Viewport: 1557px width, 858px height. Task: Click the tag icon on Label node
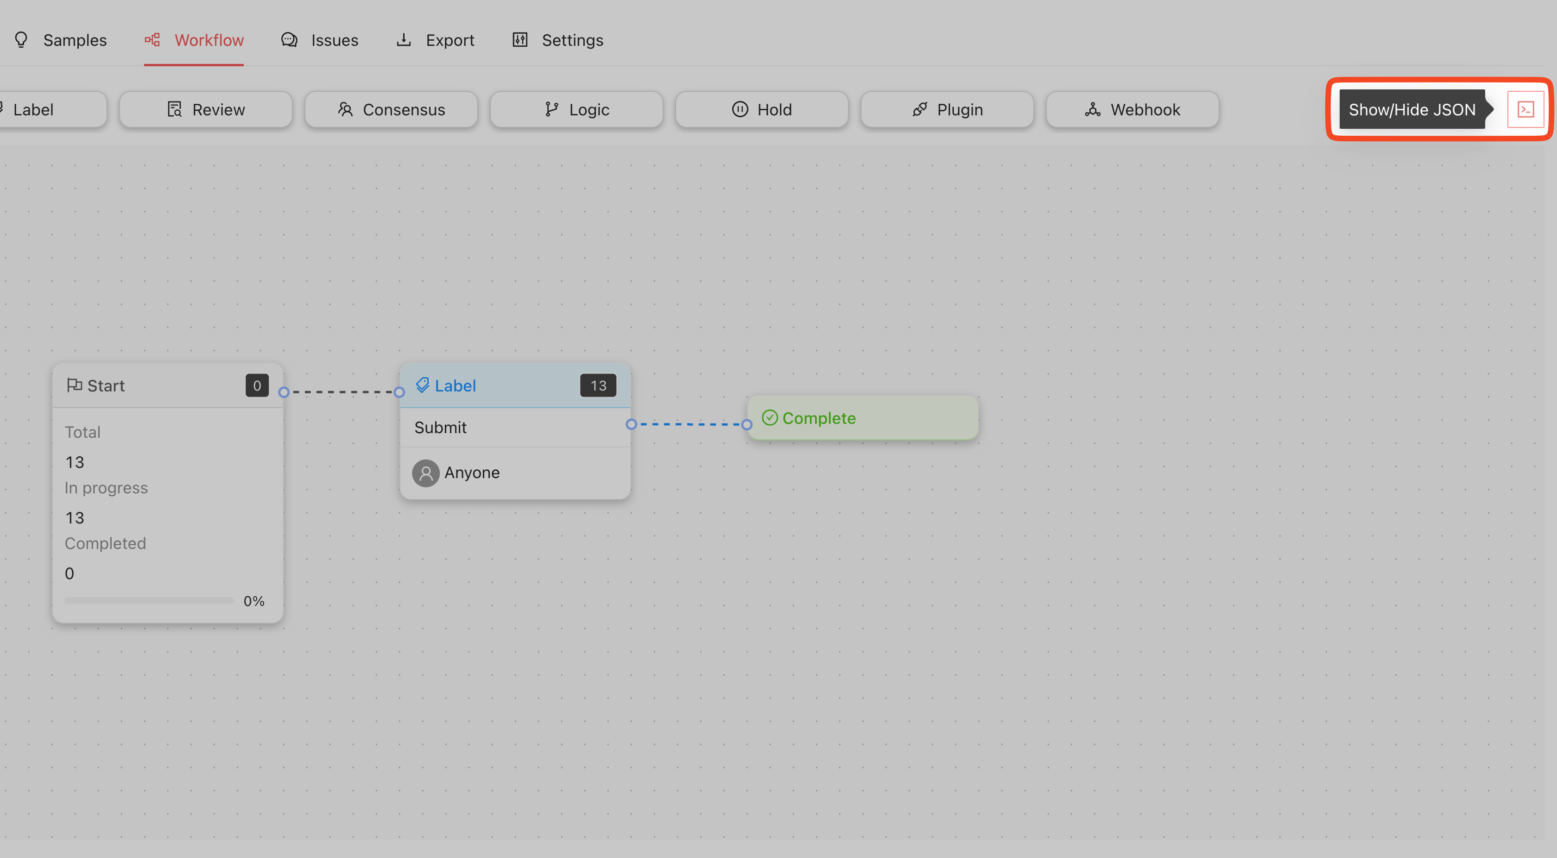(x=423, y=385)
